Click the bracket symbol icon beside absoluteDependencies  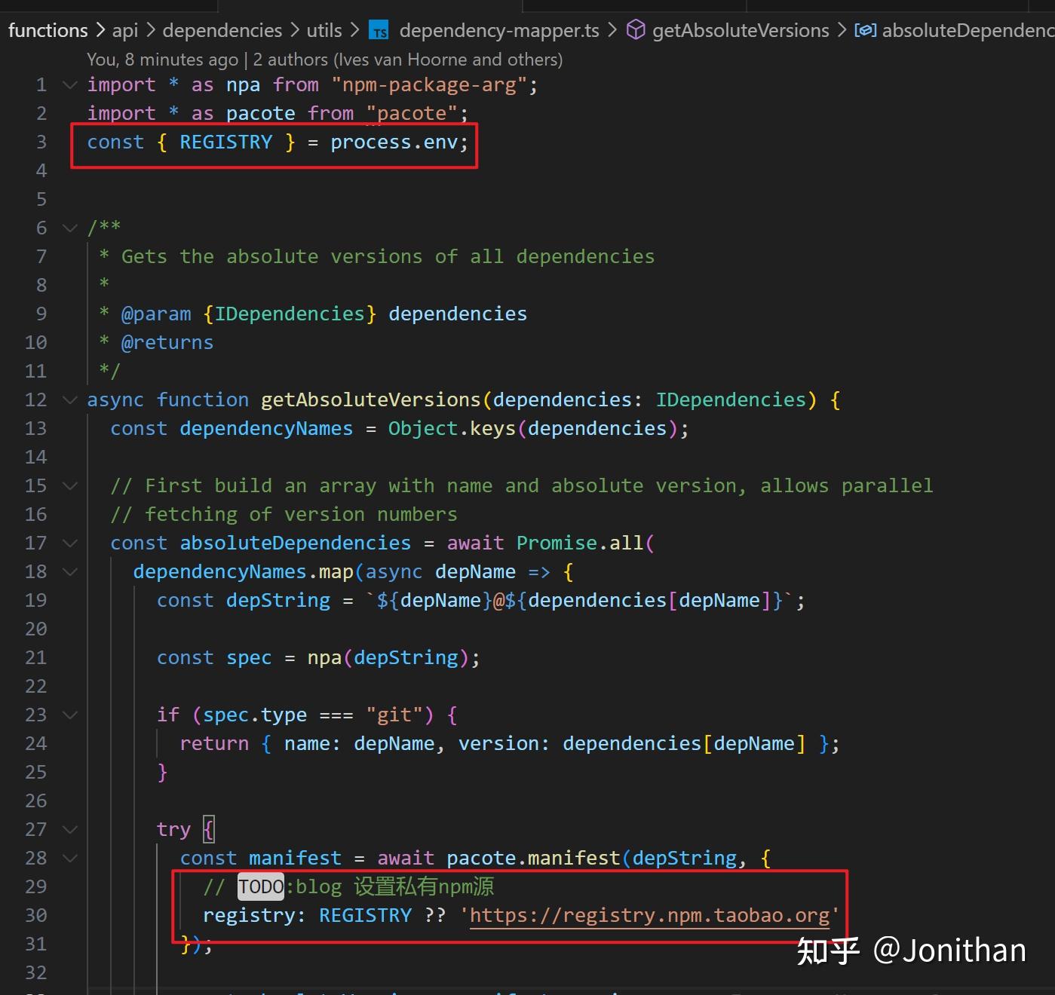click(x=866, y=30)
